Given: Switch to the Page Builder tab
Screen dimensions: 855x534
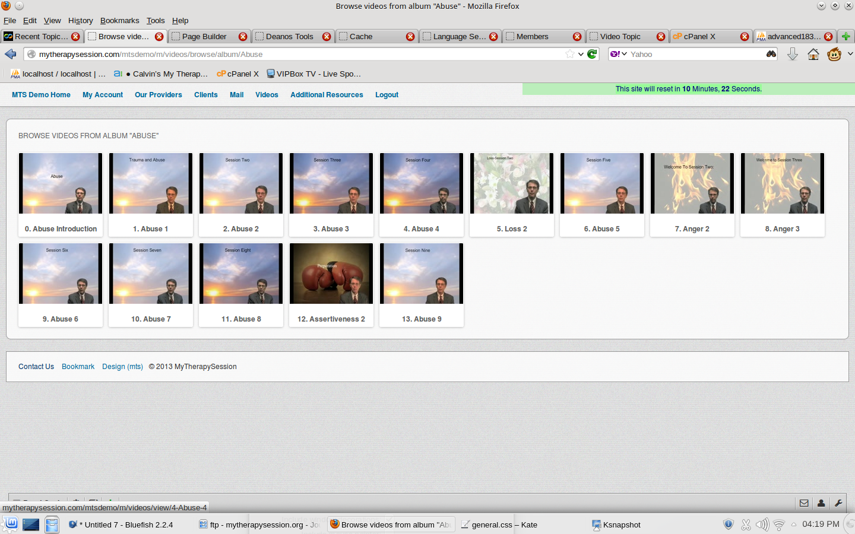Looking at the screenshot, I should click(204, 36).
